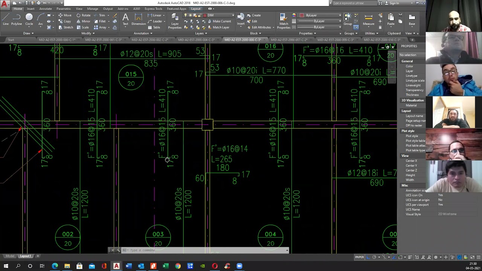Click Edit Attributes button
The image size is (482, 271).
[259, 27]
